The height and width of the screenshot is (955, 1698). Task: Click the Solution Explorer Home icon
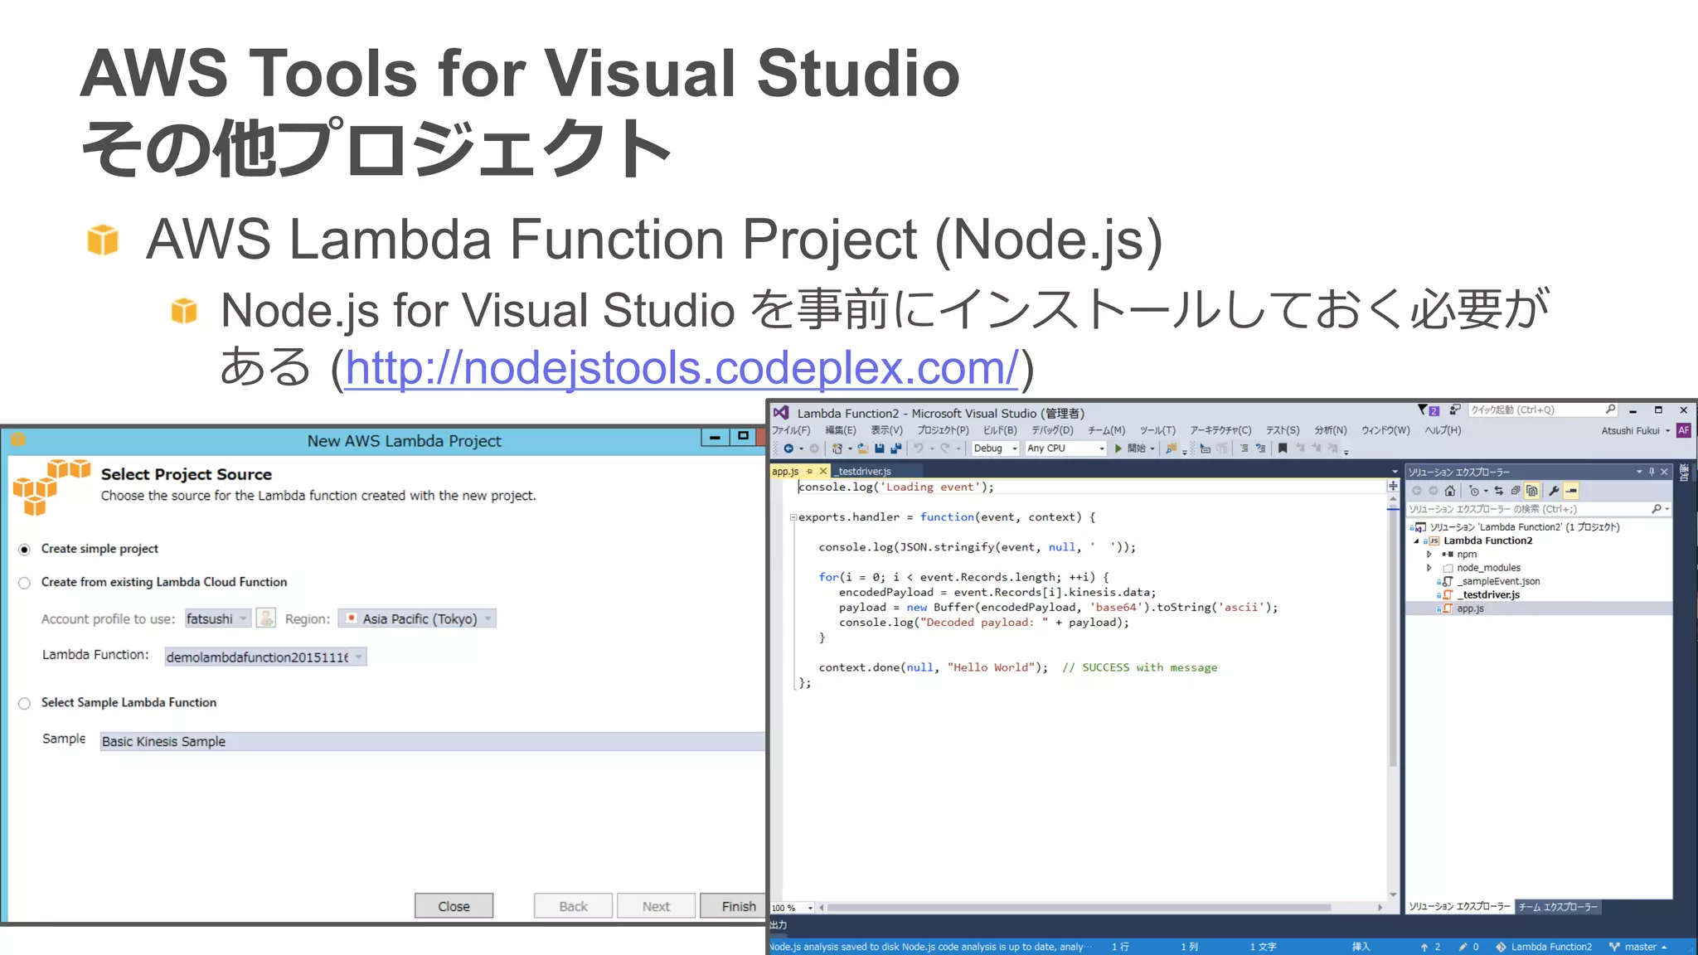tap(1449, 491)
